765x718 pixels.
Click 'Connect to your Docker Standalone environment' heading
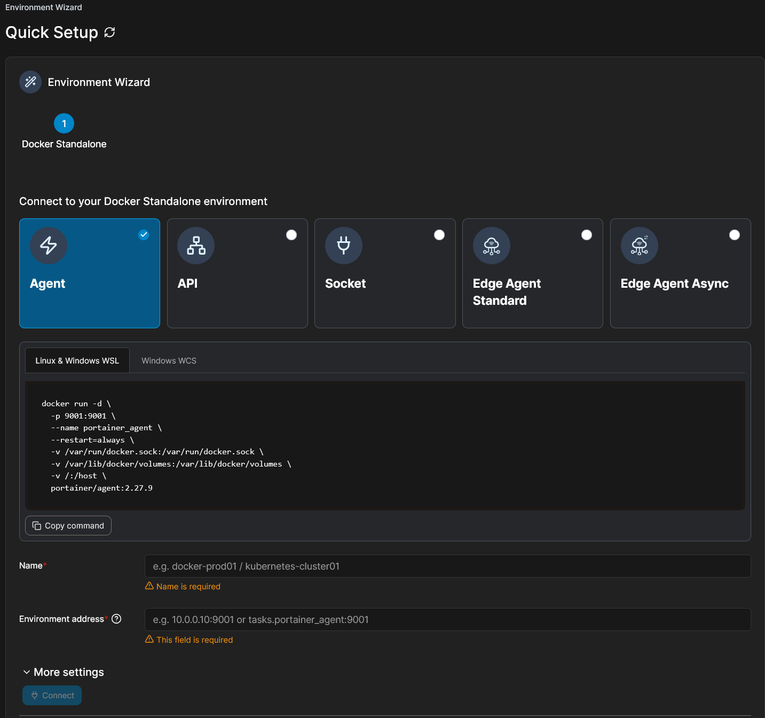tap(143, 201)
